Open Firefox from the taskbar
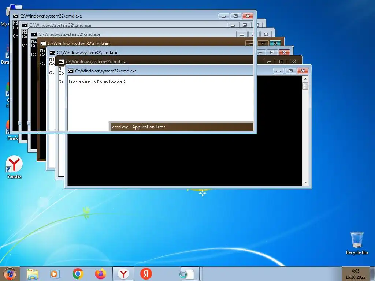The height and width of the screenshot is (281, 375). tap(100, 274)
